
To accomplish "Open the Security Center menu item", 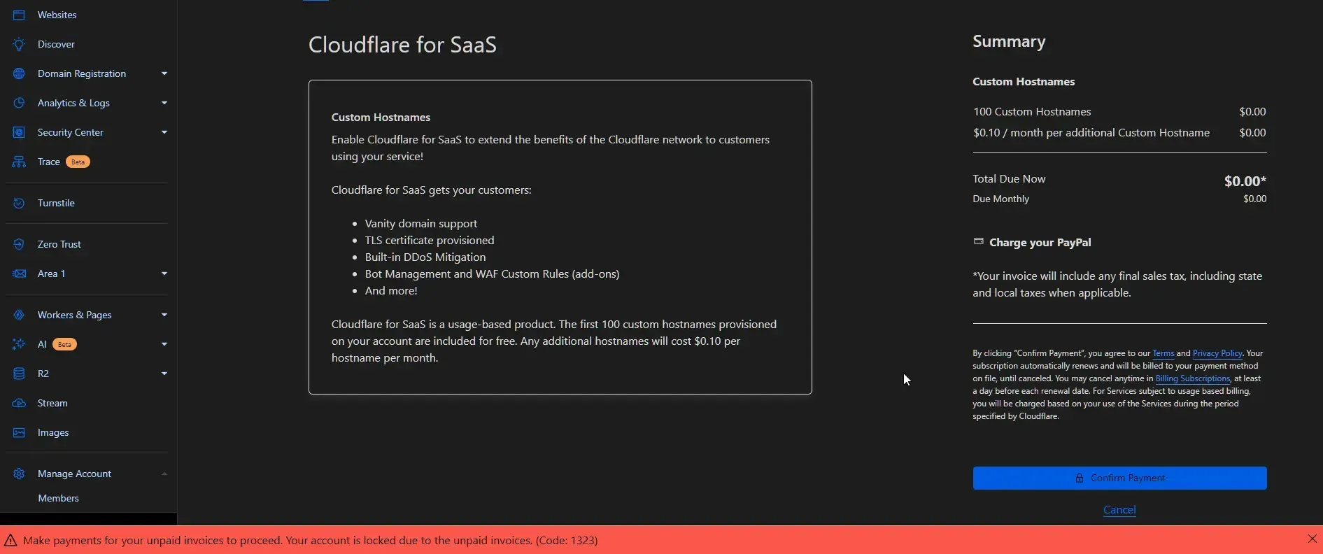I will (70, 132).
